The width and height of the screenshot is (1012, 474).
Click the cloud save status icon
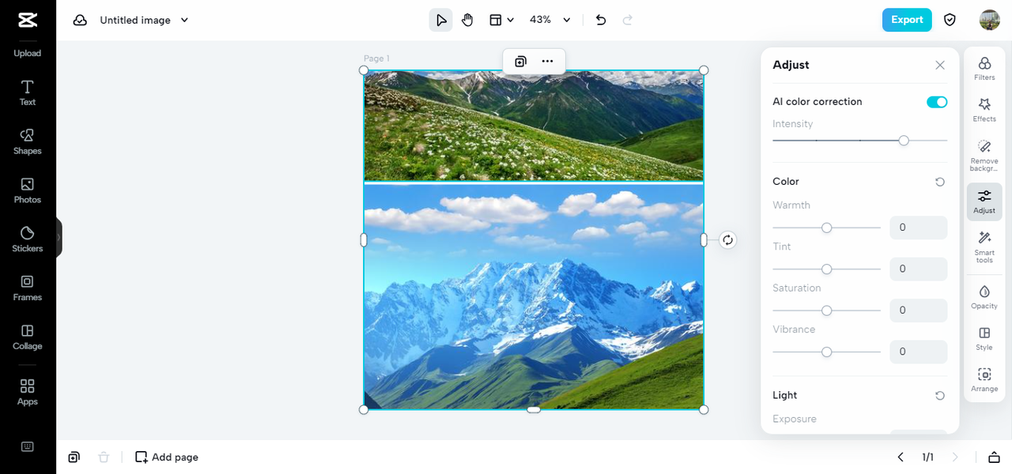click(80, 20)
